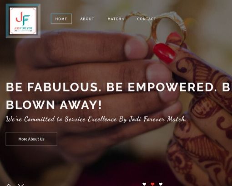Go to the About page

tap(87, 19)
